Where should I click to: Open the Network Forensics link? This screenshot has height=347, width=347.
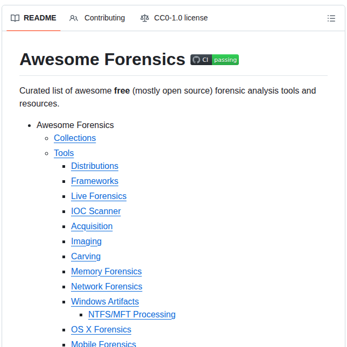point(107,287)
